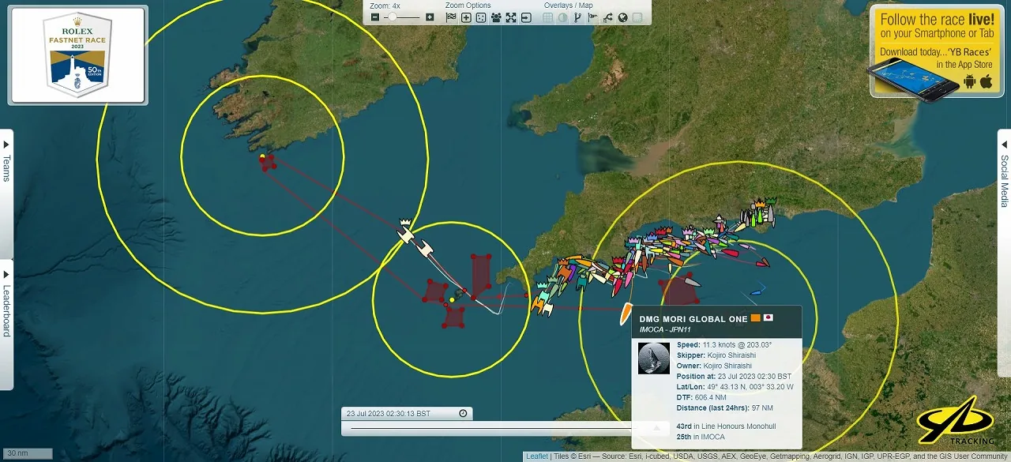The width and height of the screenshot is (1011, 462).
Task: Toggle the grid overlay
Action: click(x=547, y=17)
